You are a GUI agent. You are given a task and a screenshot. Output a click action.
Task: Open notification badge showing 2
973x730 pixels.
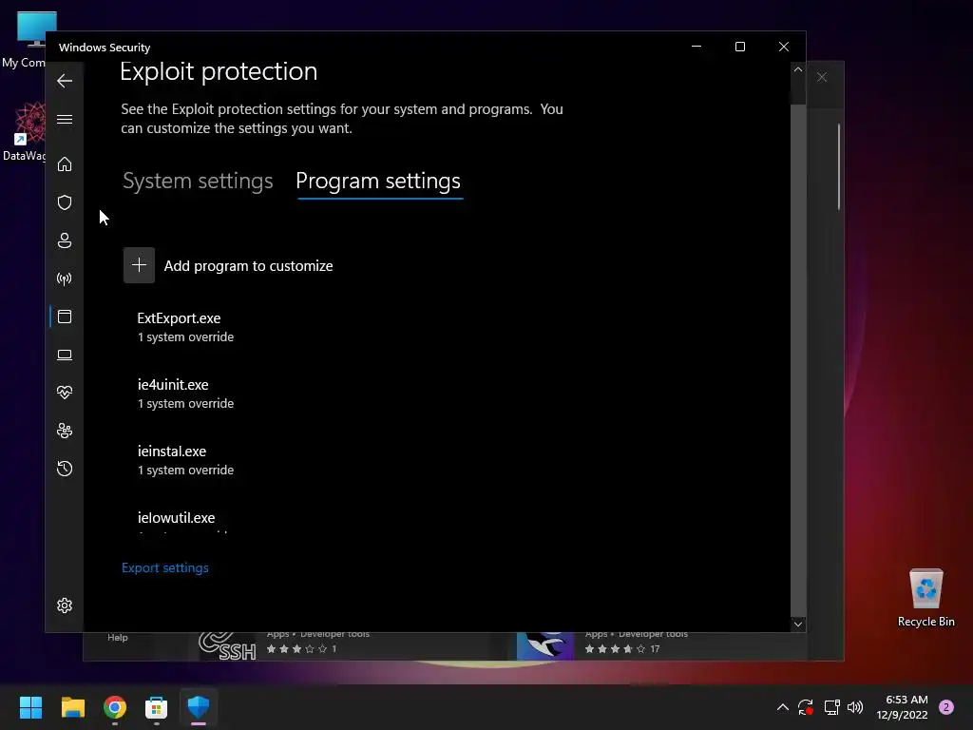point(946,707)
